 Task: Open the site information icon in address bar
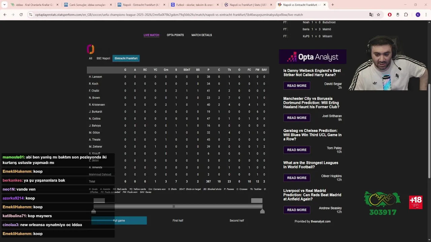[31, 15]
